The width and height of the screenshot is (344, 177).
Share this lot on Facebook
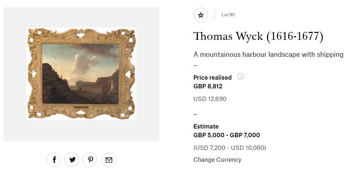[x=54, y=160]
